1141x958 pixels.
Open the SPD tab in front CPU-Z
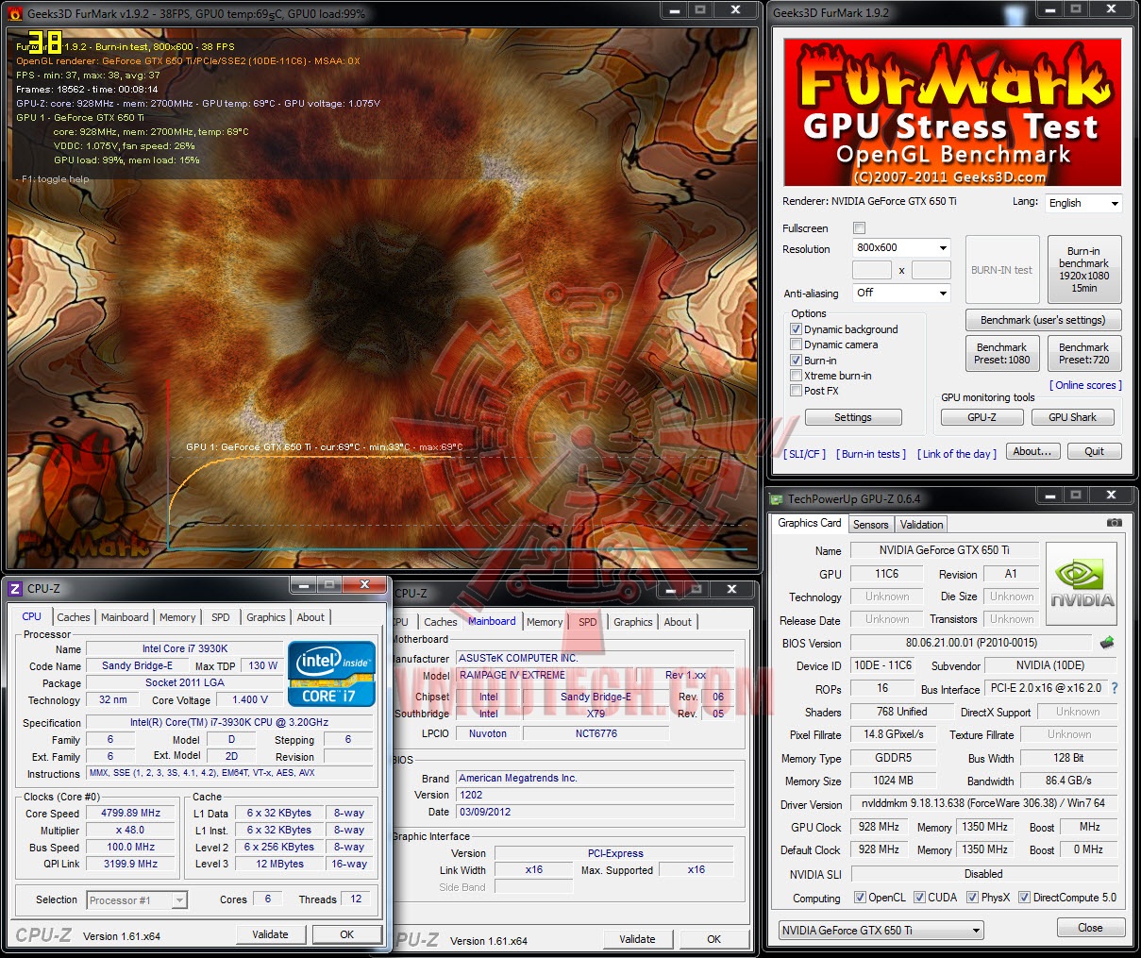coord(221,617)
